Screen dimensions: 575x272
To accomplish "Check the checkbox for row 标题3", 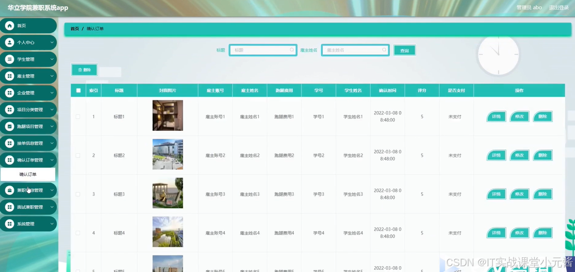I will point(78,194).
